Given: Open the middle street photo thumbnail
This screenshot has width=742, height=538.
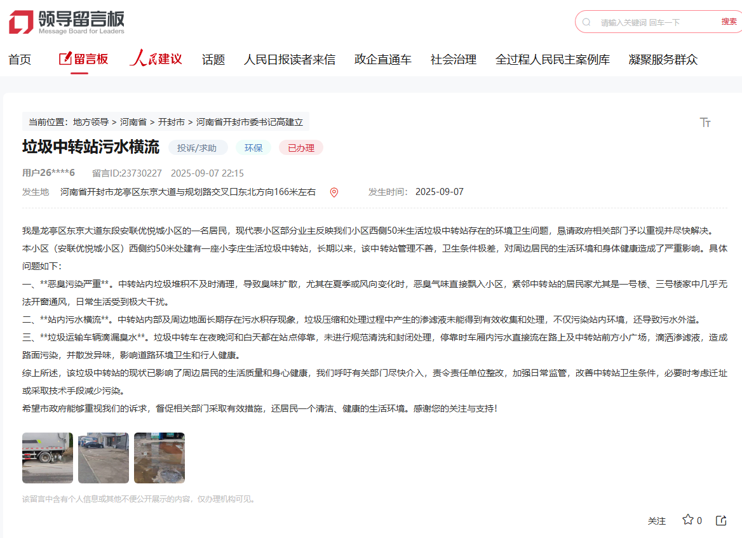Looking at the screenshot, I should tap(104, 458).
